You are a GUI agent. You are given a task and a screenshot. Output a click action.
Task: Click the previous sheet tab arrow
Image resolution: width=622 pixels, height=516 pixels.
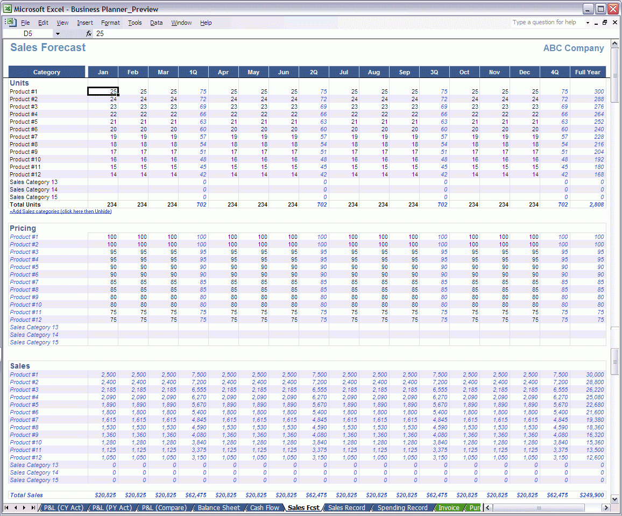(x=16, y=507)
